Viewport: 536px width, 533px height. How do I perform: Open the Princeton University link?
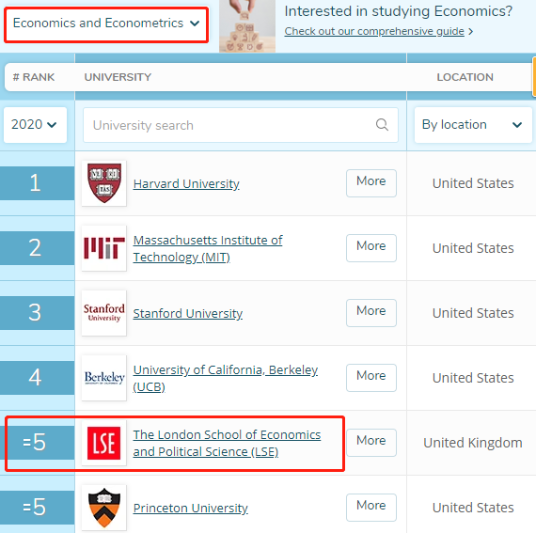190,508
